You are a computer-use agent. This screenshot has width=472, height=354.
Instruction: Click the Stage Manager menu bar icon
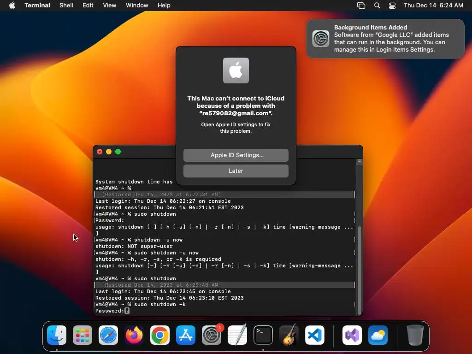tap(361, 6)
